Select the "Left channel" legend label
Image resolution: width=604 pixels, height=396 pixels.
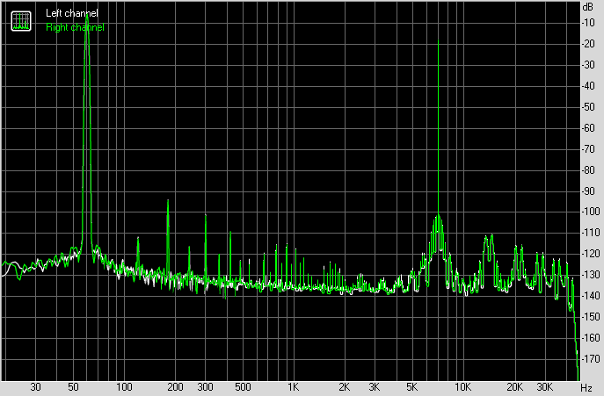point(71,13)
